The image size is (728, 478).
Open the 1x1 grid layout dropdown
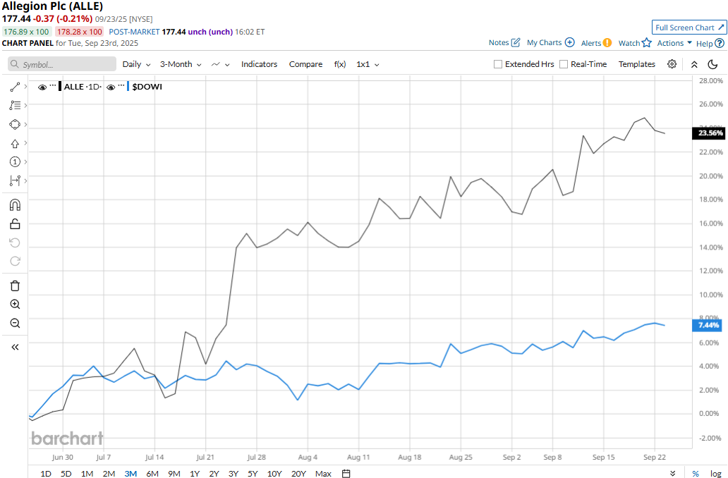368,64
